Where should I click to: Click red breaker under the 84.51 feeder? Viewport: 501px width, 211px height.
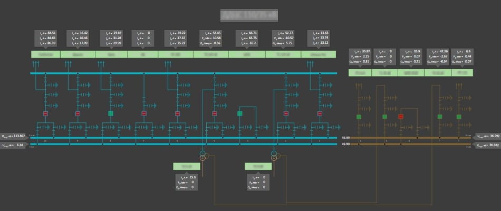(x=46, y=113)
